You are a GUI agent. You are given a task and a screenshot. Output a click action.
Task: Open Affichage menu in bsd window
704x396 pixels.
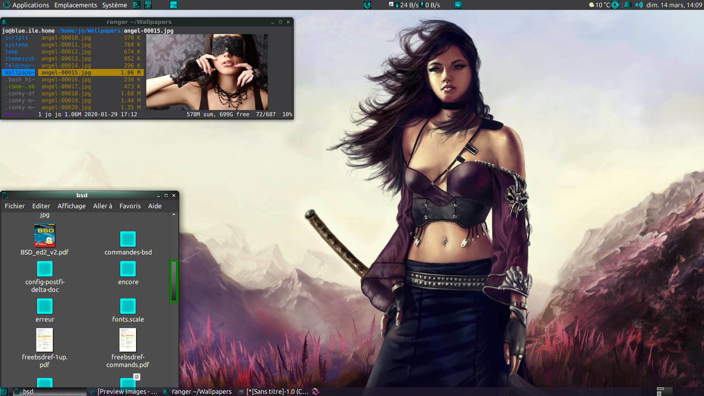(71, 206)
